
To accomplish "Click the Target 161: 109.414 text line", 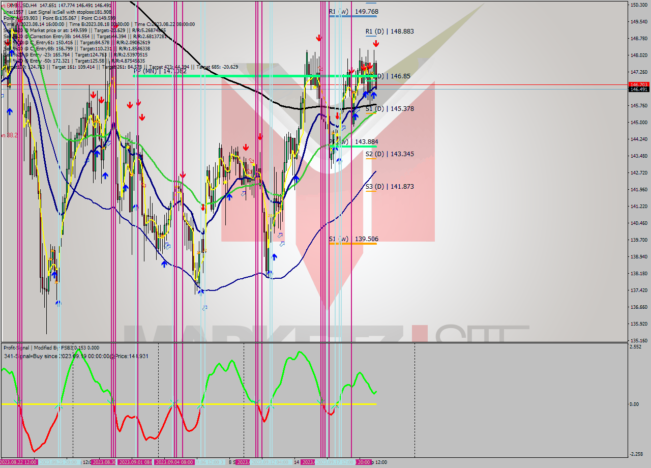I will (71, 67).
